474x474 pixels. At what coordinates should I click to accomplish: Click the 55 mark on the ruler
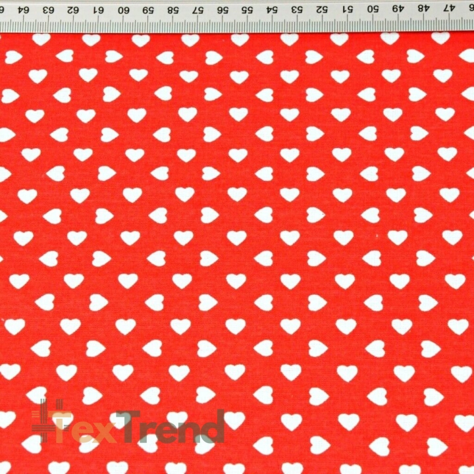pyautogui.click(x=248, y=11)
